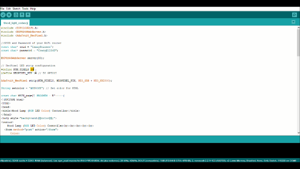Click the <title>Mood Lamp line

40,111
